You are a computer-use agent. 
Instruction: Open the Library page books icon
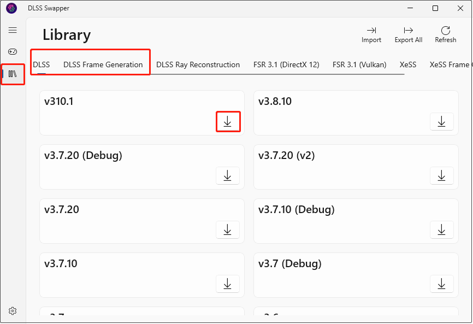click(x=13, y=74)
